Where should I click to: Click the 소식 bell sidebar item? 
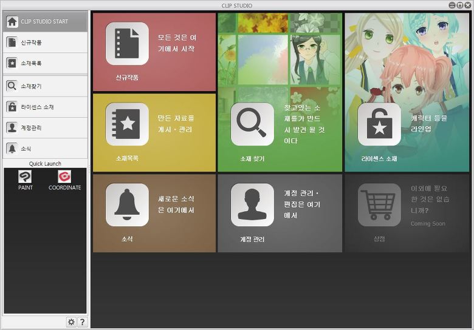pos(45,149)
